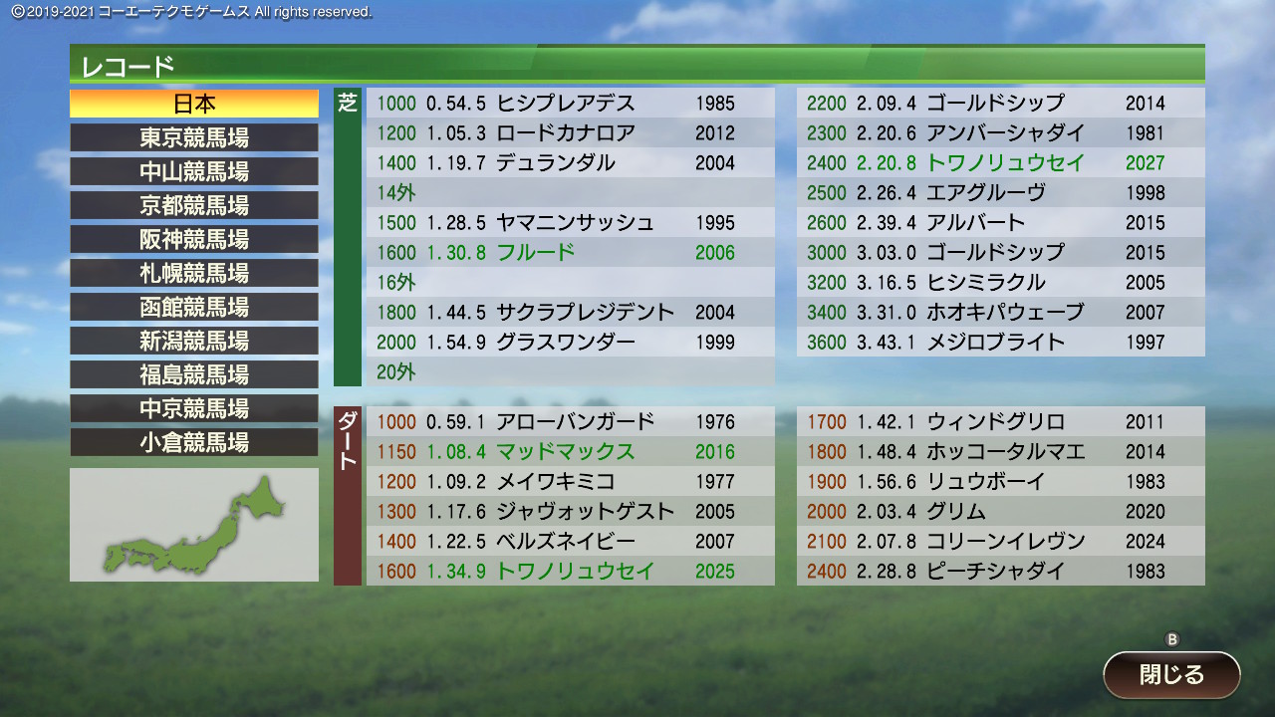
Task: Open 札幌競馬場 records
Action: coord(194,273)
